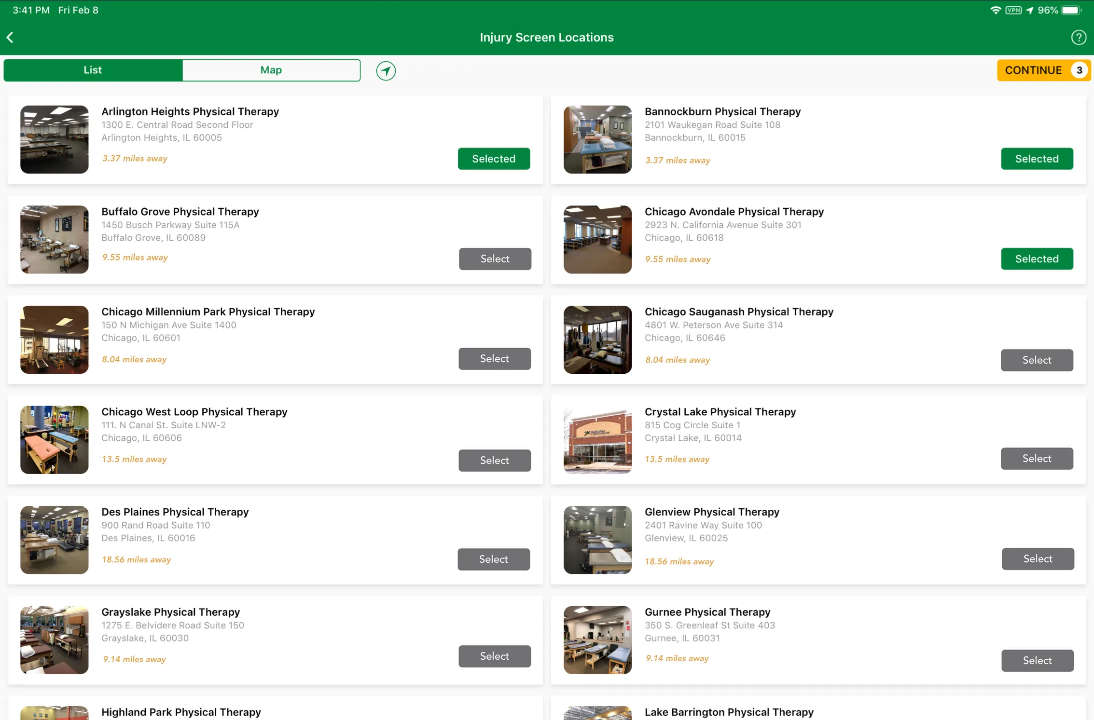Select Arlington Heights Physical Therapy image thumbnail

(x=55, y=139)
